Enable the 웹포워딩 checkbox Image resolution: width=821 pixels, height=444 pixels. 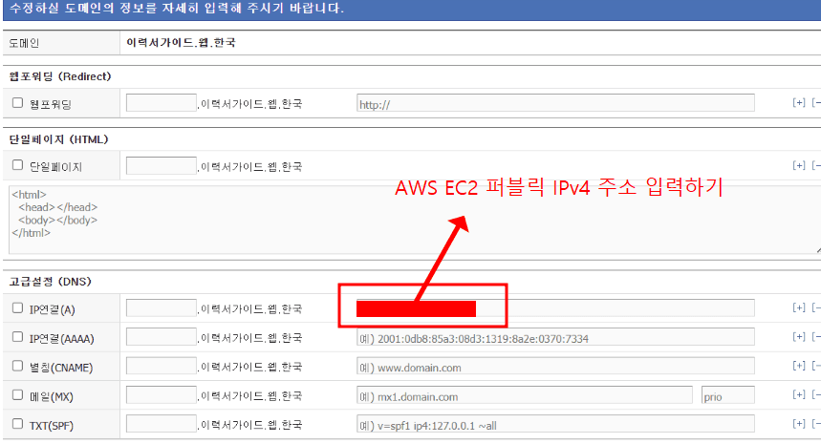click(x=17, y=103)
